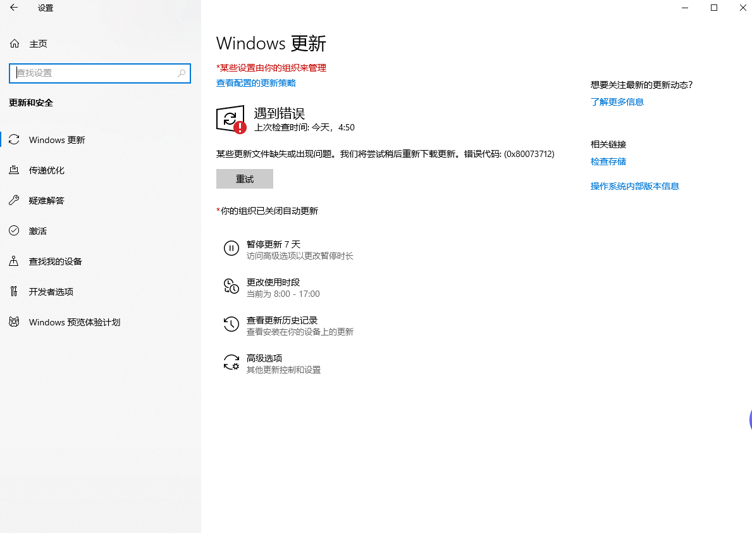The image size is (752, 533).
Task: Open 查看配置的更新策略 link
Action: 256,83
